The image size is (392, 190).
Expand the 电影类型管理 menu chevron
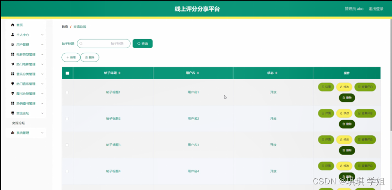pos(42,54)
